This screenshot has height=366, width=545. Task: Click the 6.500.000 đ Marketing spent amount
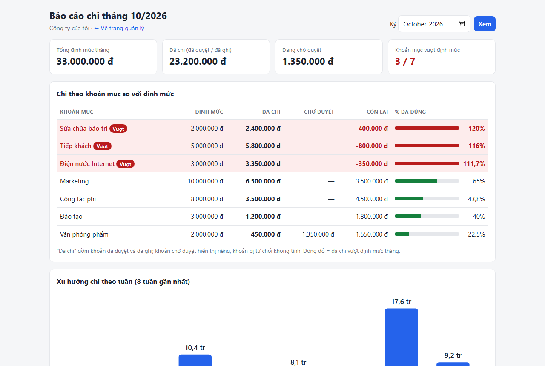click(x=263, y=181)
